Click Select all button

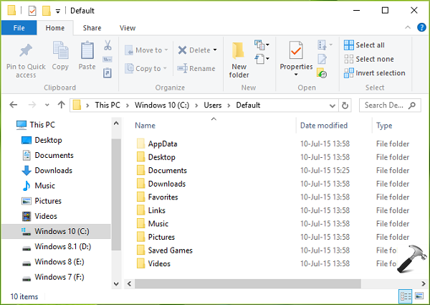click(364, 45)
